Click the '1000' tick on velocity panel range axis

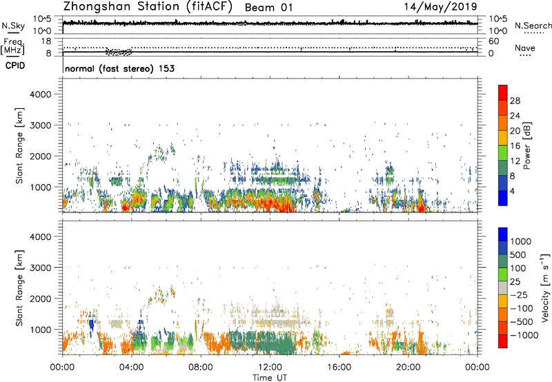(40, 330)
